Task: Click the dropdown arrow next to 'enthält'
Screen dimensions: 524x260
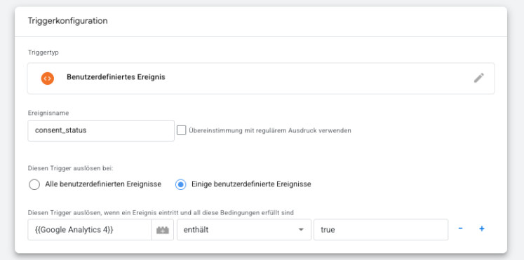Action: point(301,230)
